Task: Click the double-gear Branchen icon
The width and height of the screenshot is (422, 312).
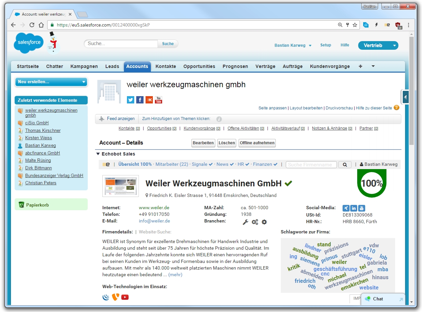Action: coord(255,222)
